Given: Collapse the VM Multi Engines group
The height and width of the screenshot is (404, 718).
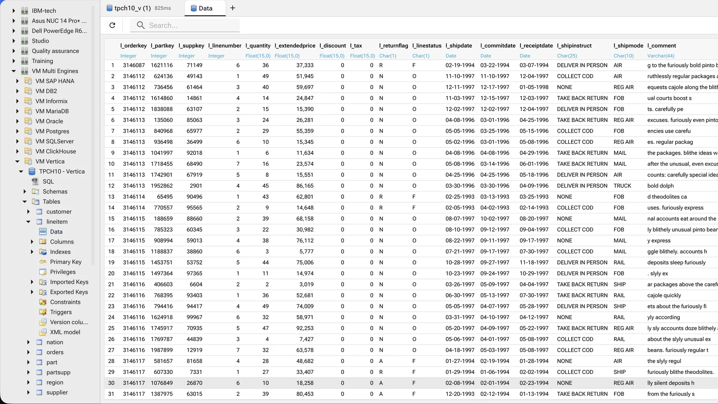Looking at the screenshot, I should tap(14, 71).
